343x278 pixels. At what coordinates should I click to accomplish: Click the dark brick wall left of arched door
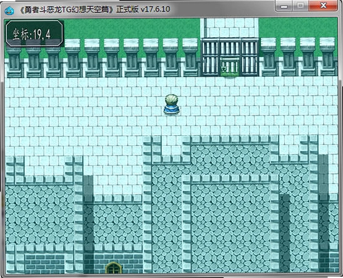pyautogui.click(x=44, y=264)
